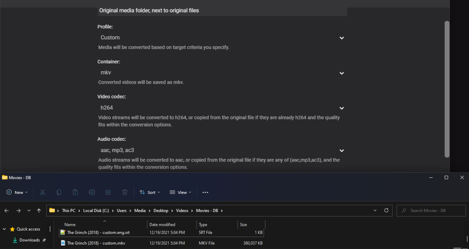This screenshot has width=469, height=249.
Task: Click the Cut scissors icon
Action: (x=43, y=192)
